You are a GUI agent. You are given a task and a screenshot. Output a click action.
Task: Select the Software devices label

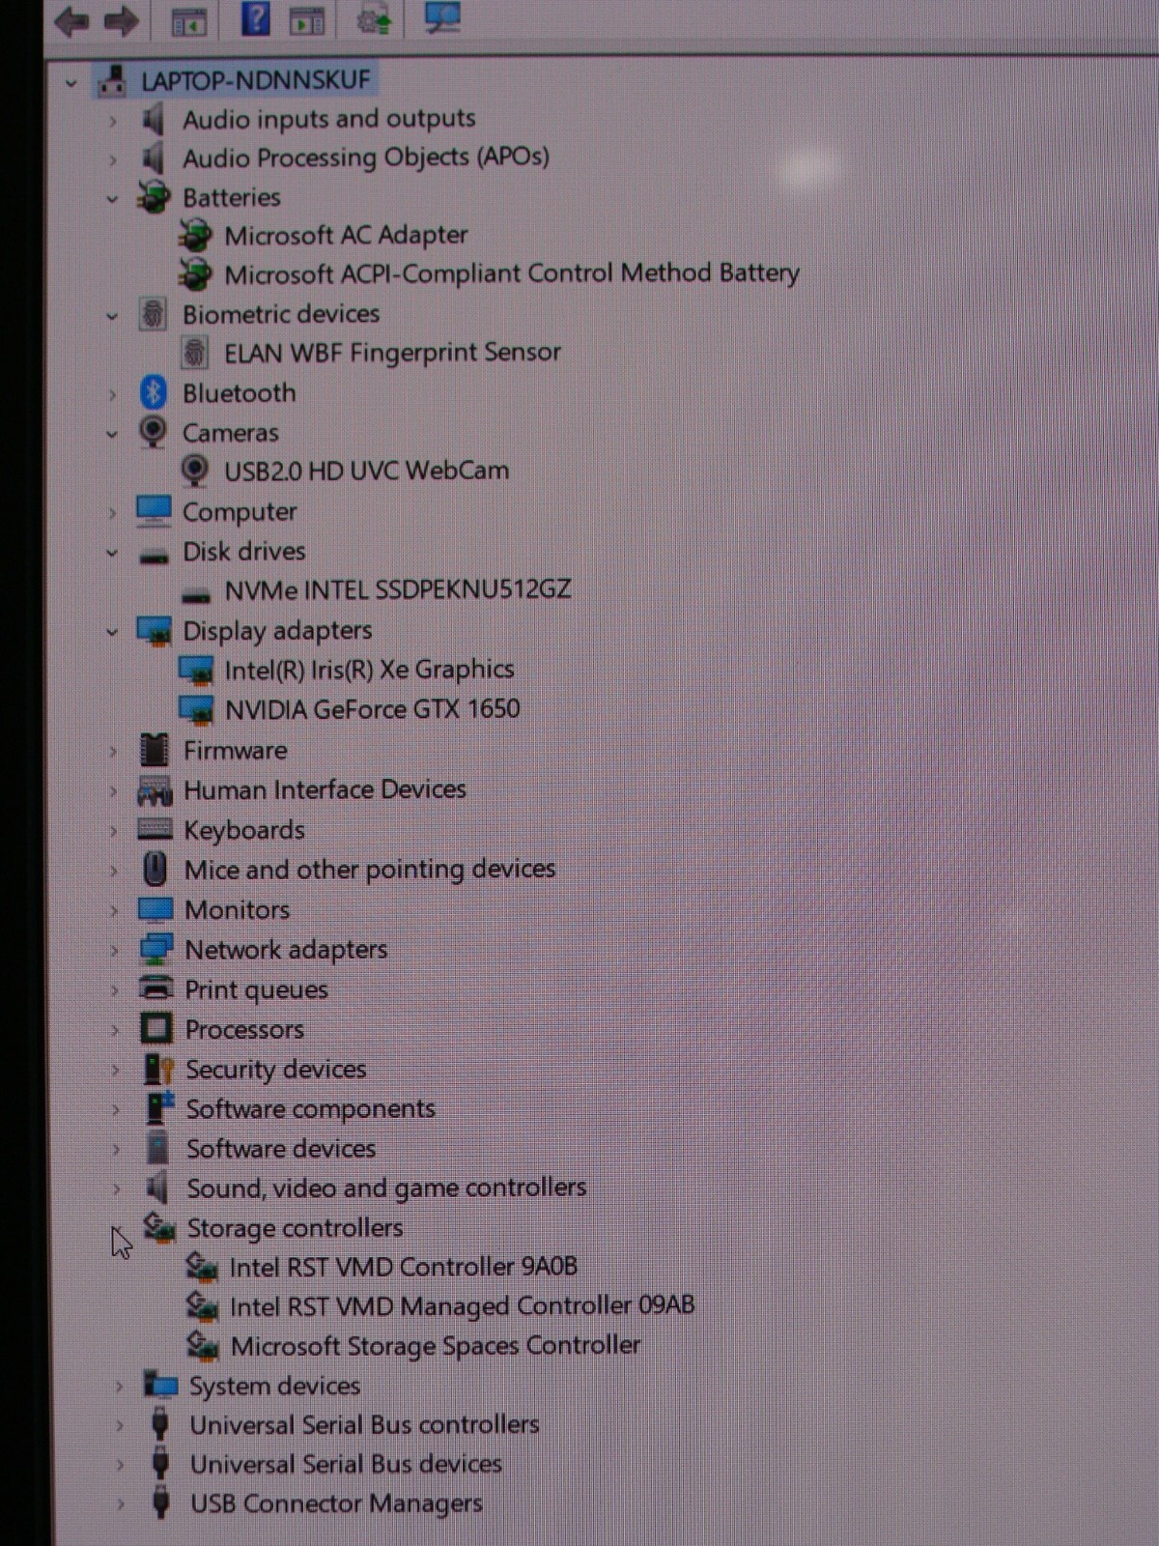click(x=281, y=1148)
